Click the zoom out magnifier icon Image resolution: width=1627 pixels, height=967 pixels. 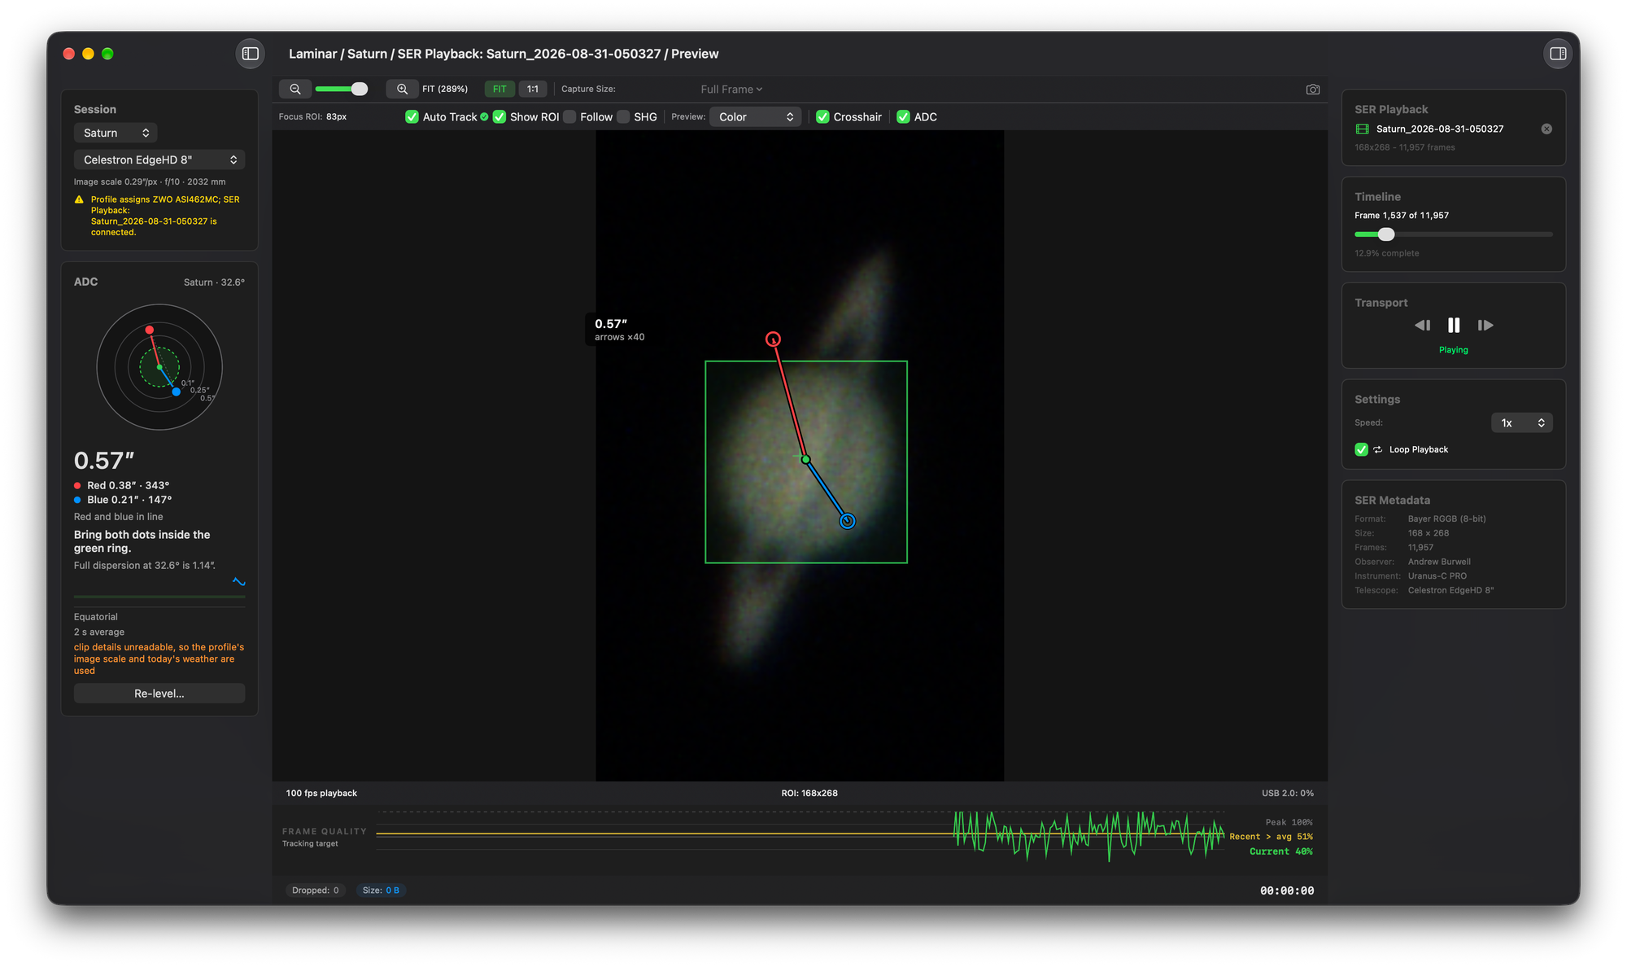(x=295, y=89)
